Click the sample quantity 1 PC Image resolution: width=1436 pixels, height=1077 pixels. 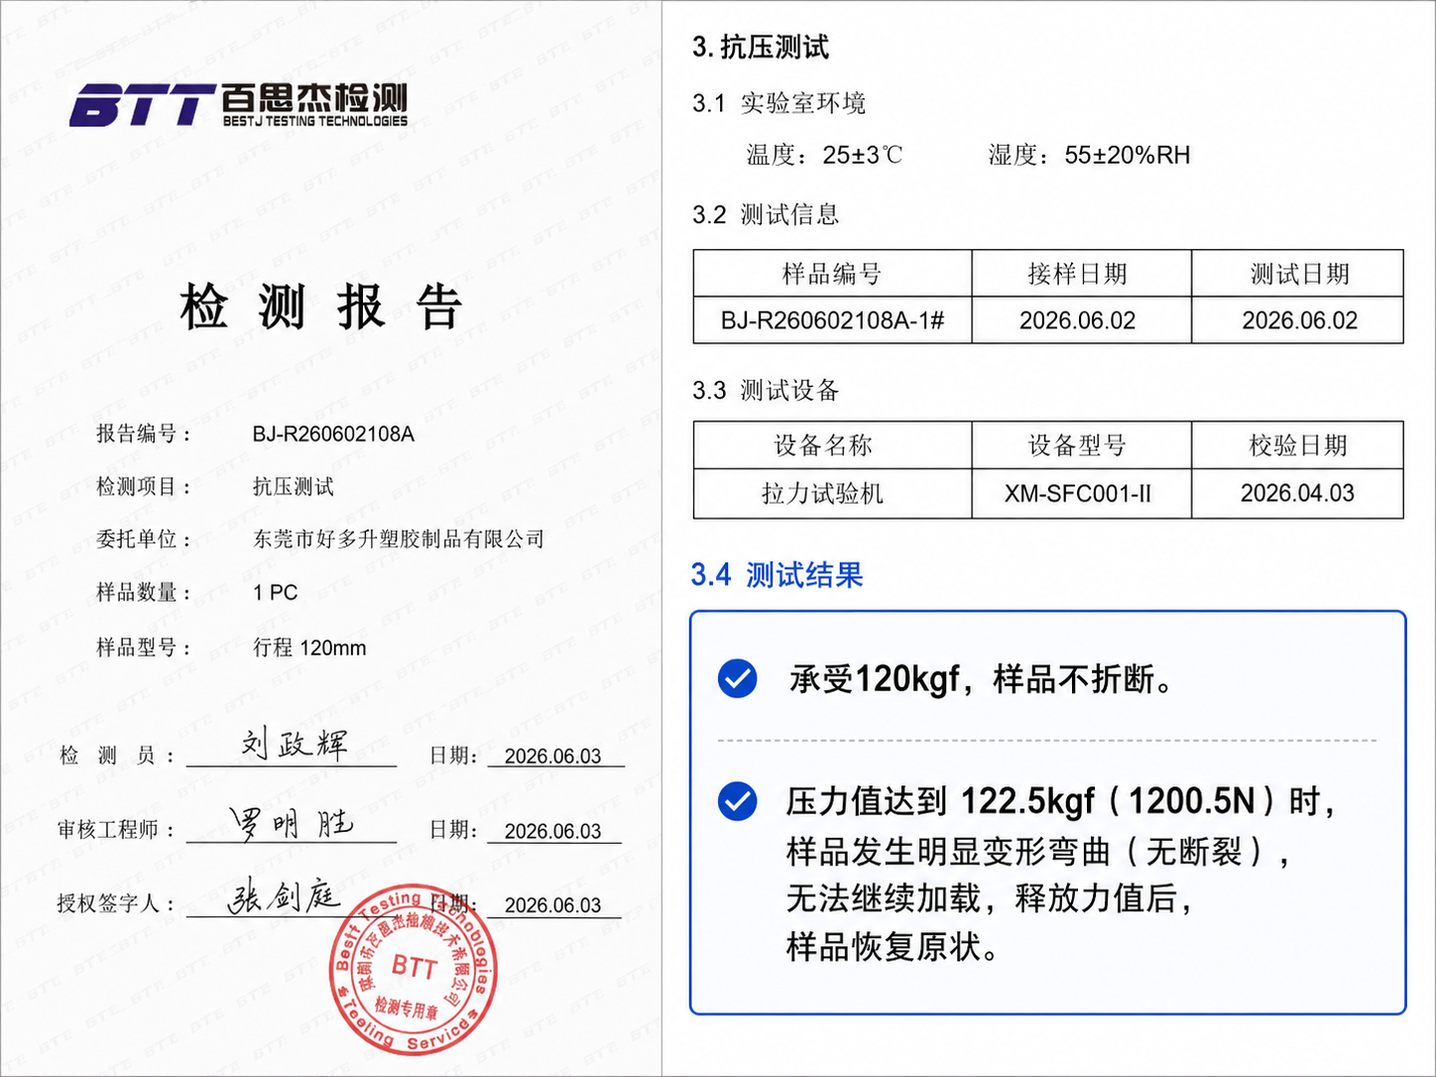pyautogui.click(x=275, y=593)
